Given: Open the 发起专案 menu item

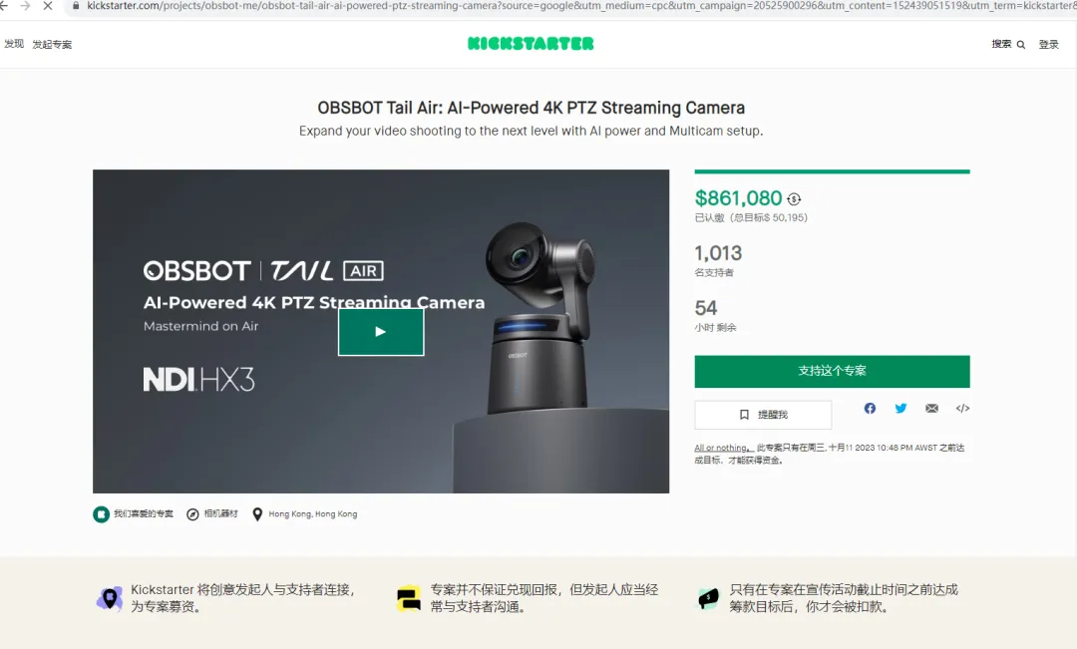Looking at the screenshot, I should (52, 45).
